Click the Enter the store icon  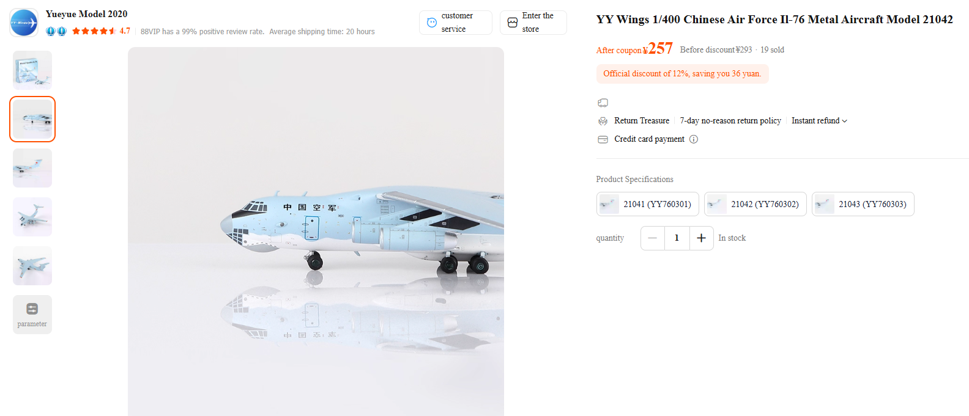click(513, 23)
